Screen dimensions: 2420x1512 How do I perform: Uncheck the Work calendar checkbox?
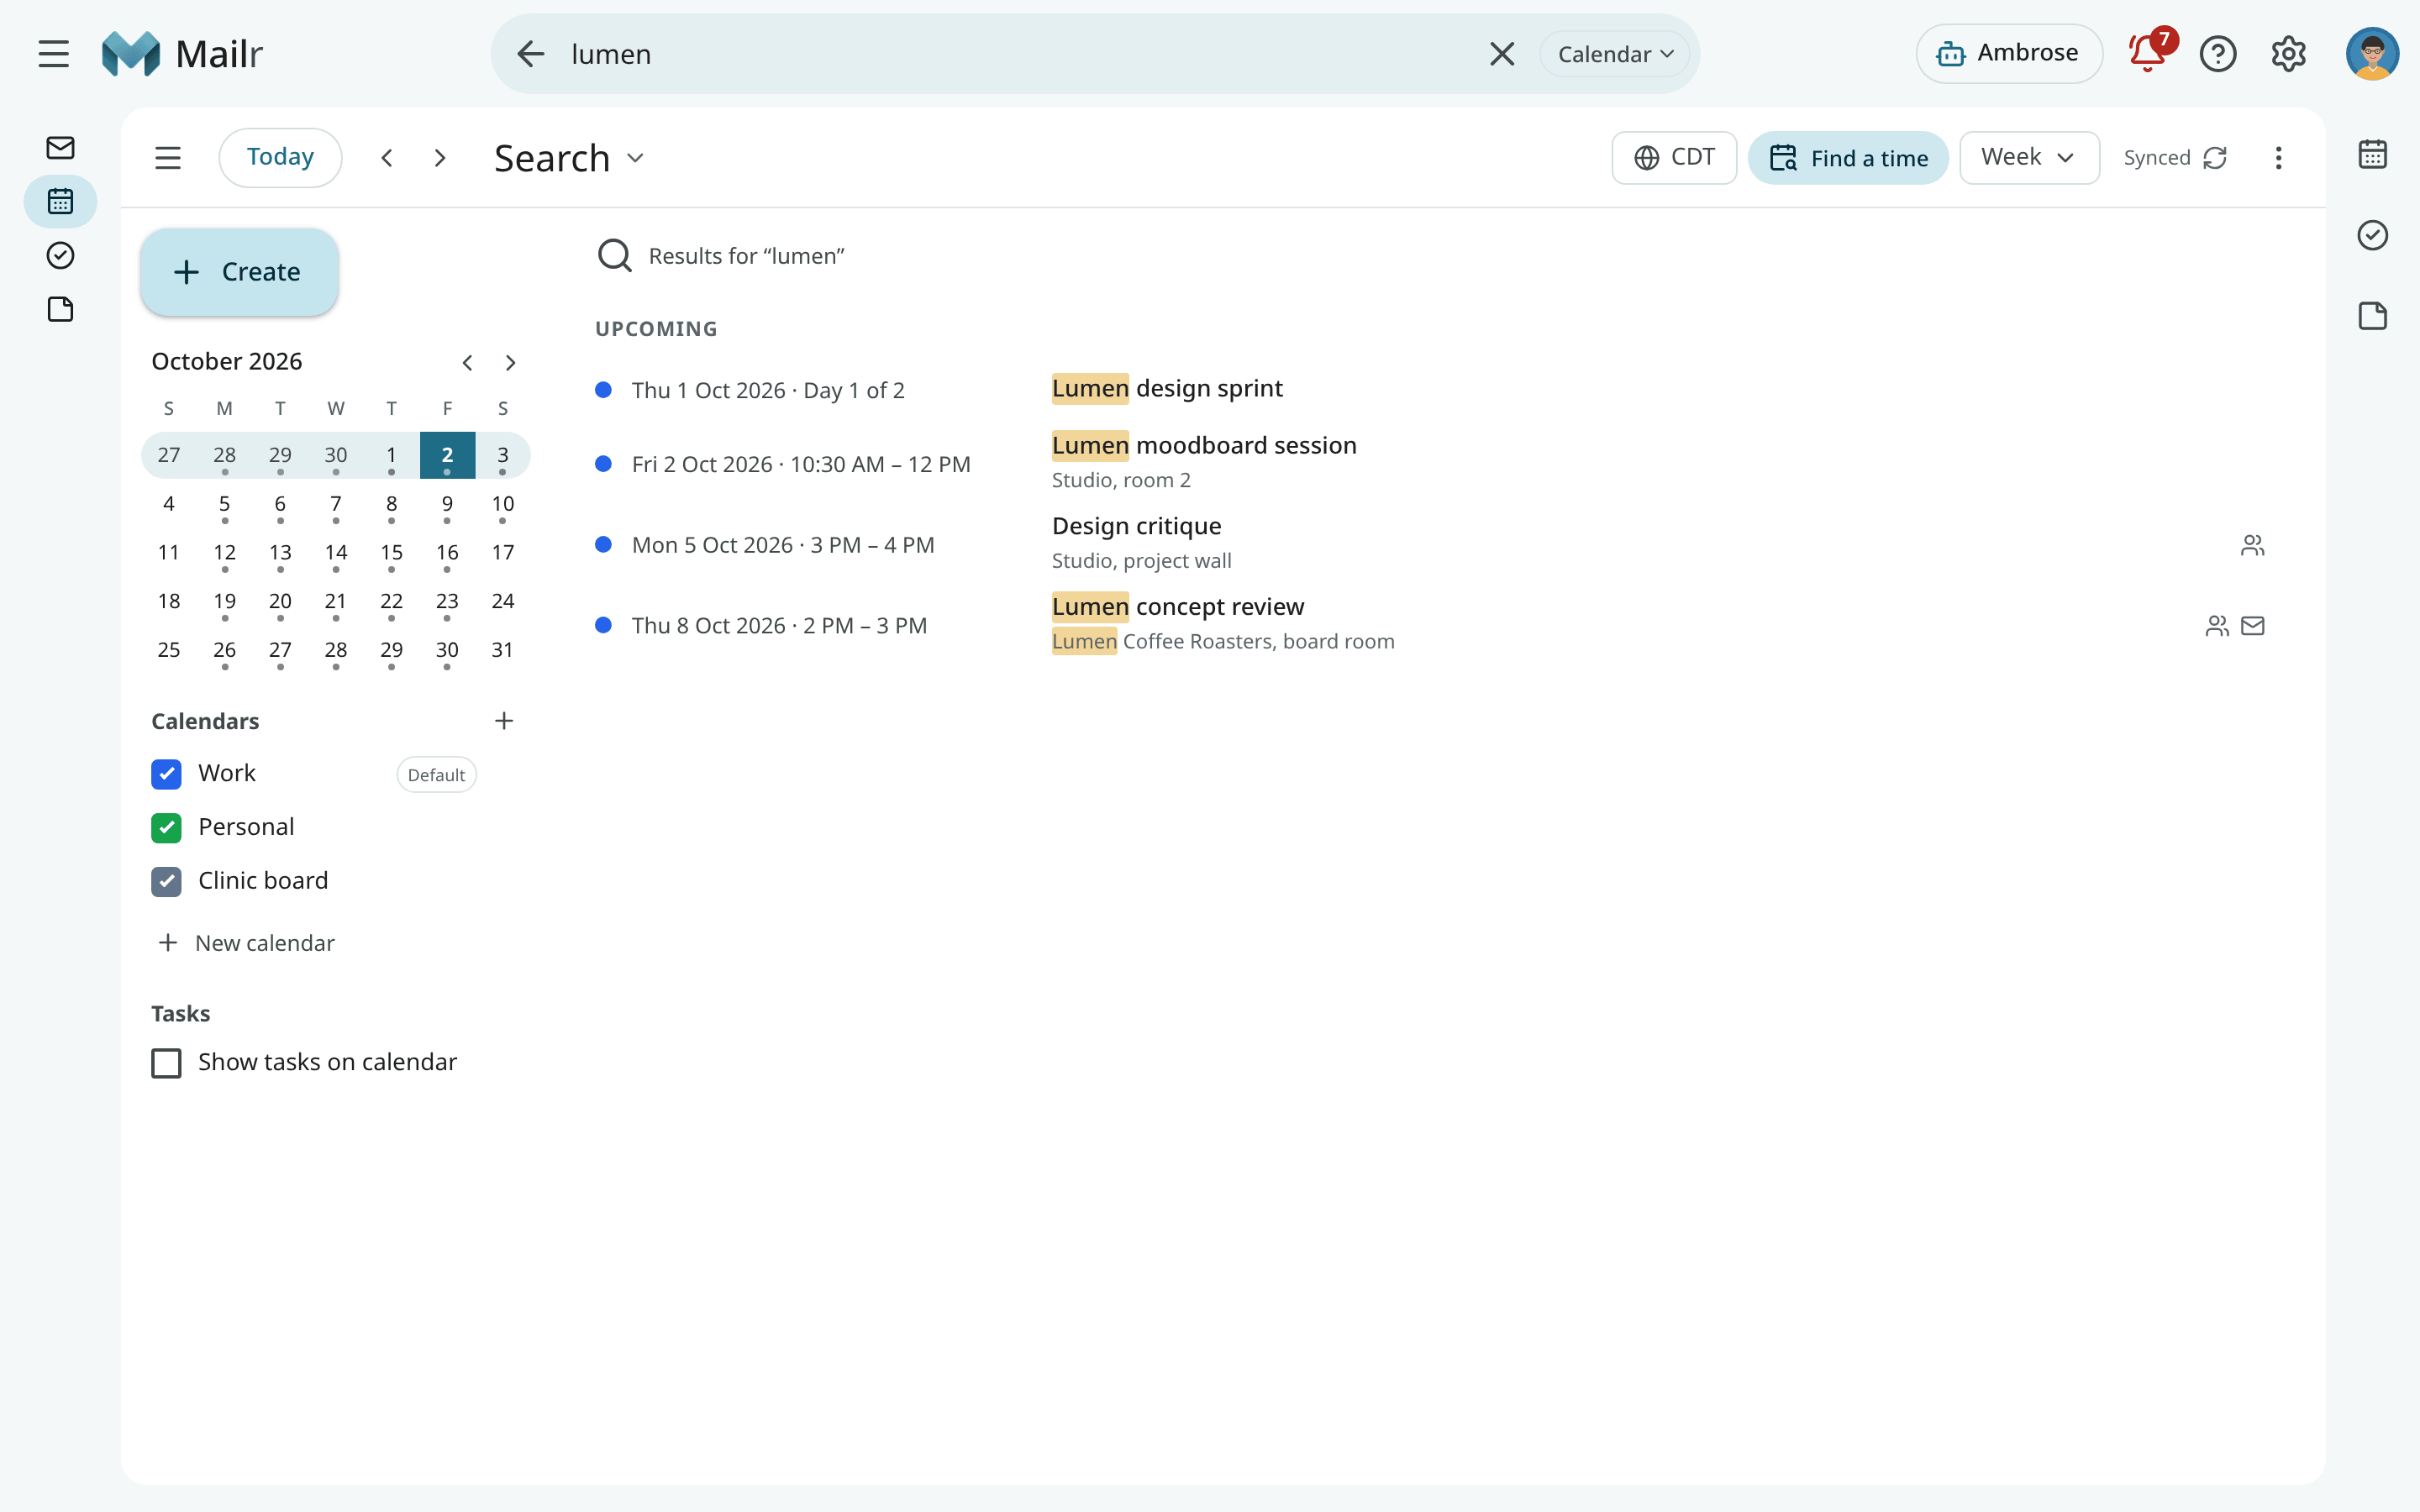tap(166, 774)
